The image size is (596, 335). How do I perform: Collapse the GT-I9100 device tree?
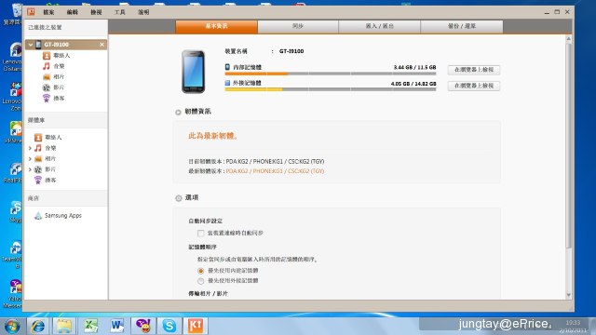[x=31, y=45]
